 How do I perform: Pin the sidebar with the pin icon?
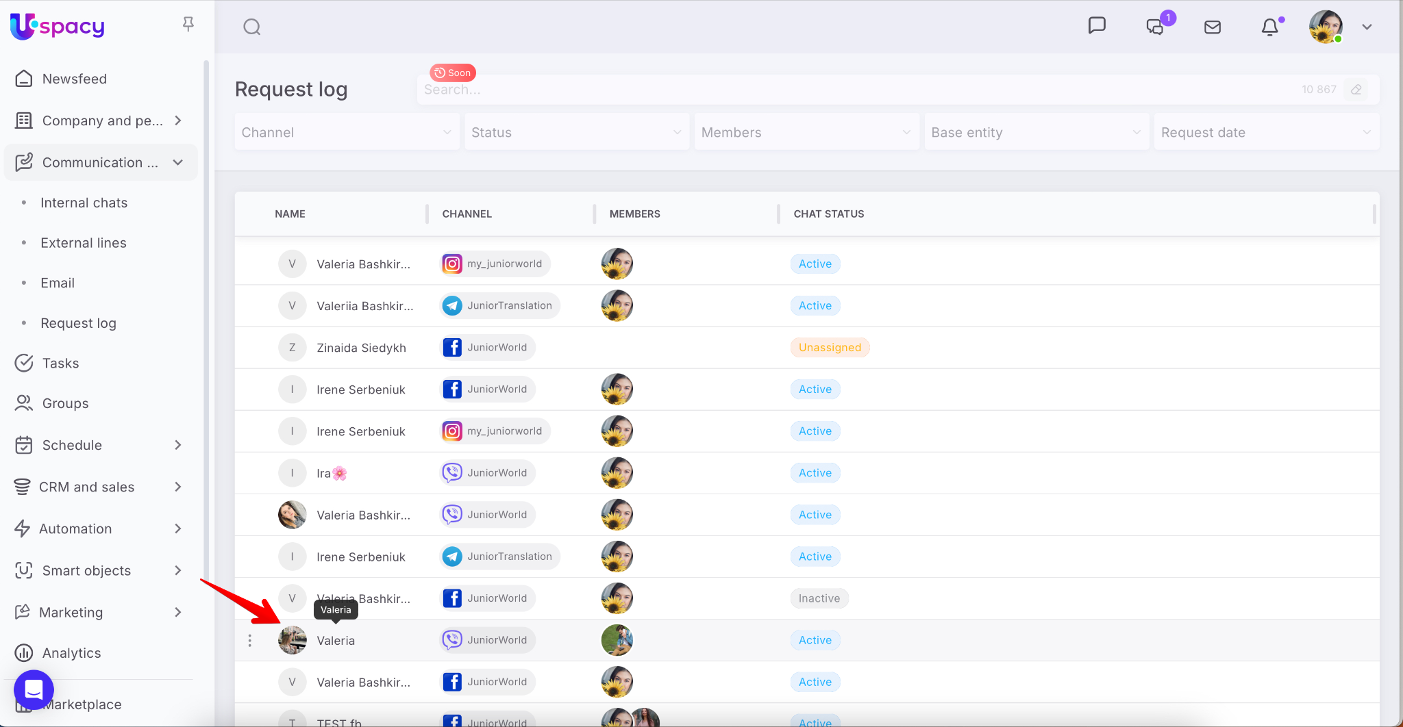click(x=188, y=25)
